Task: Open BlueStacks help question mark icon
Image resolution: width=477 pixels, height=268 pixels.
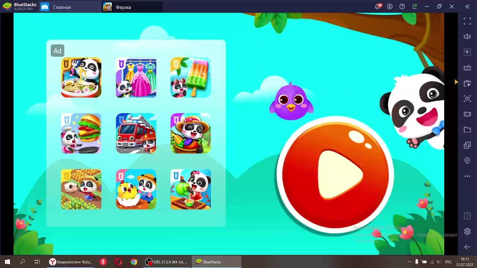Action: (x=402, y=7)
